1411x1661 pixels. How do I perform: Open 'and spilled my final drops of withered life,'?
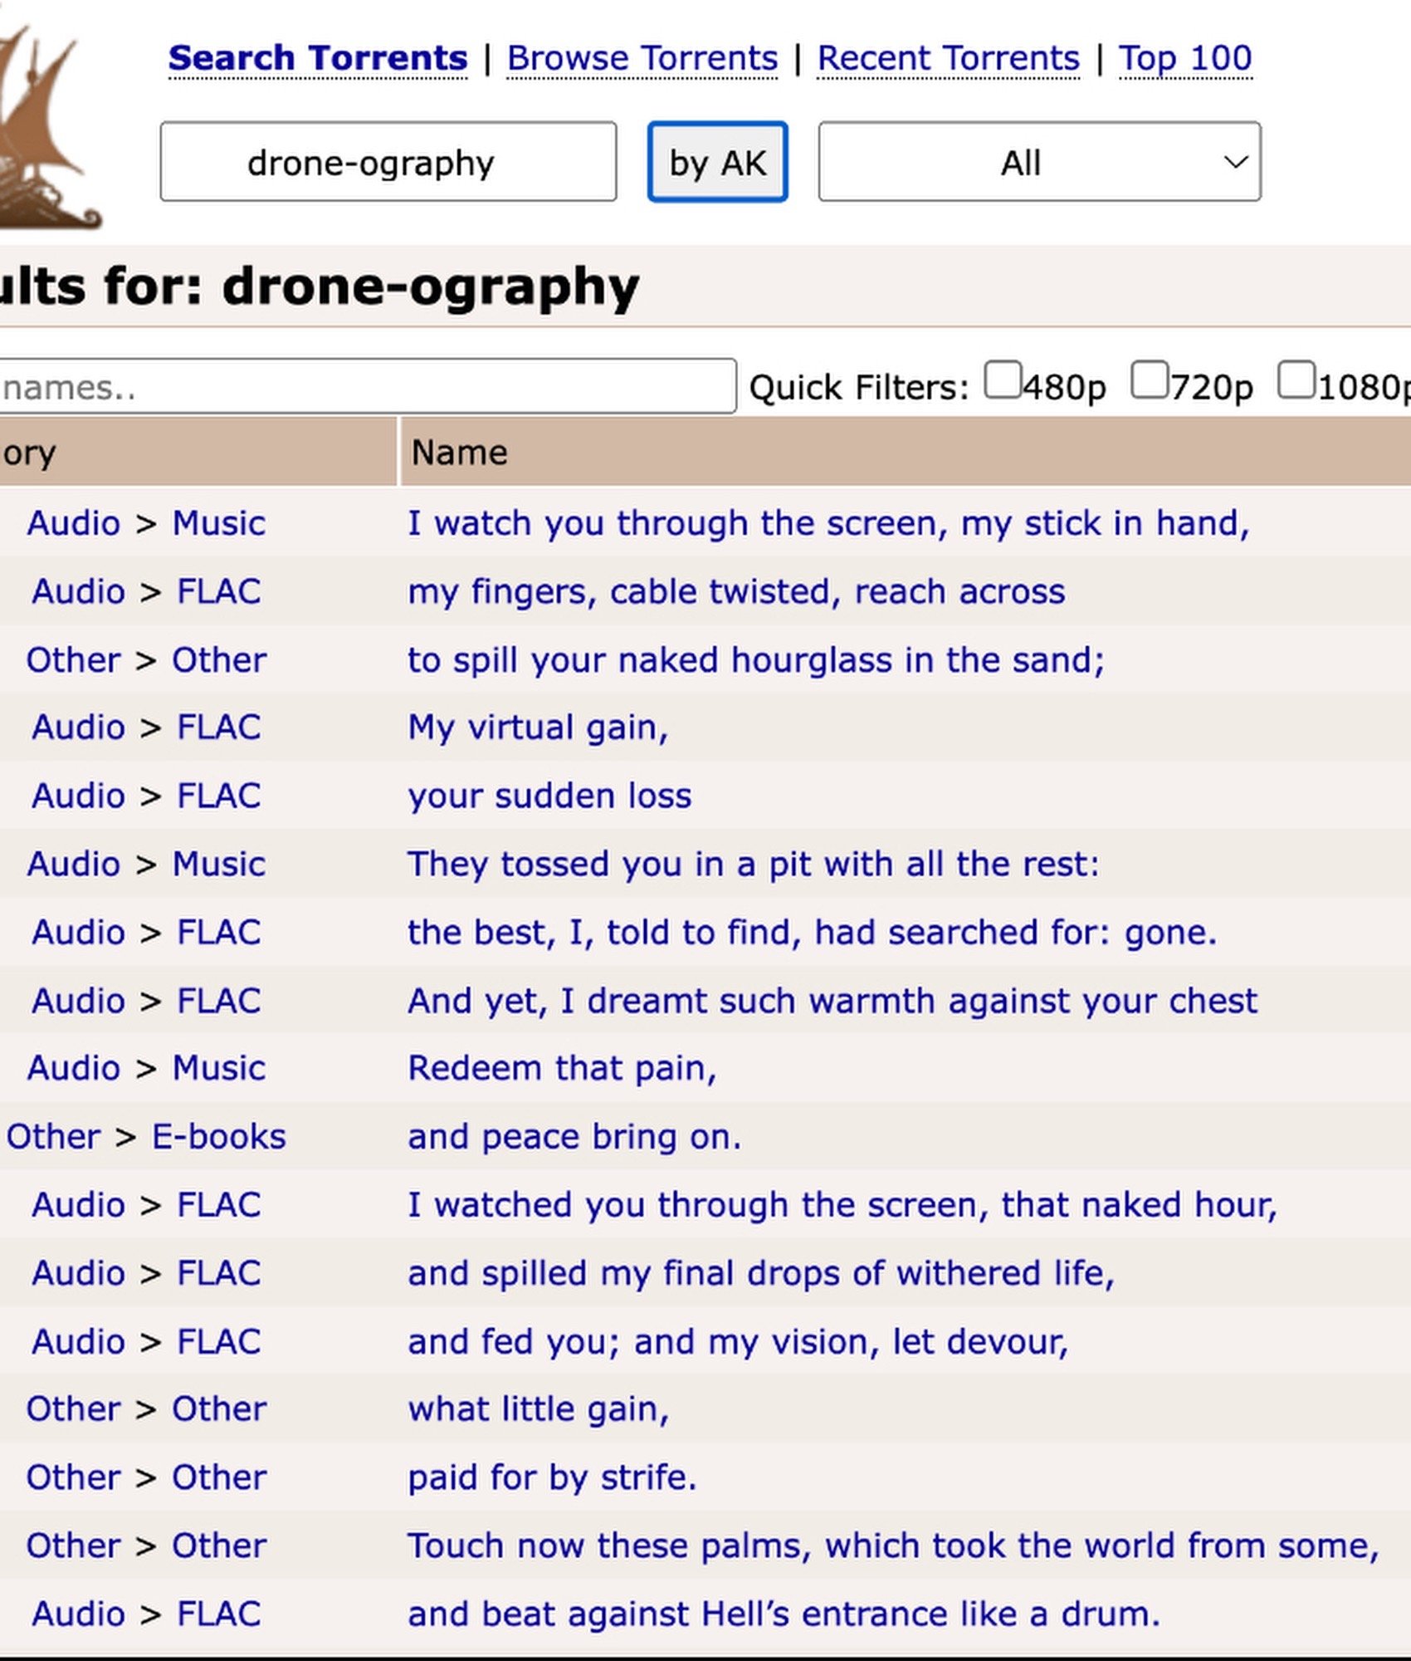point(761,1273)
